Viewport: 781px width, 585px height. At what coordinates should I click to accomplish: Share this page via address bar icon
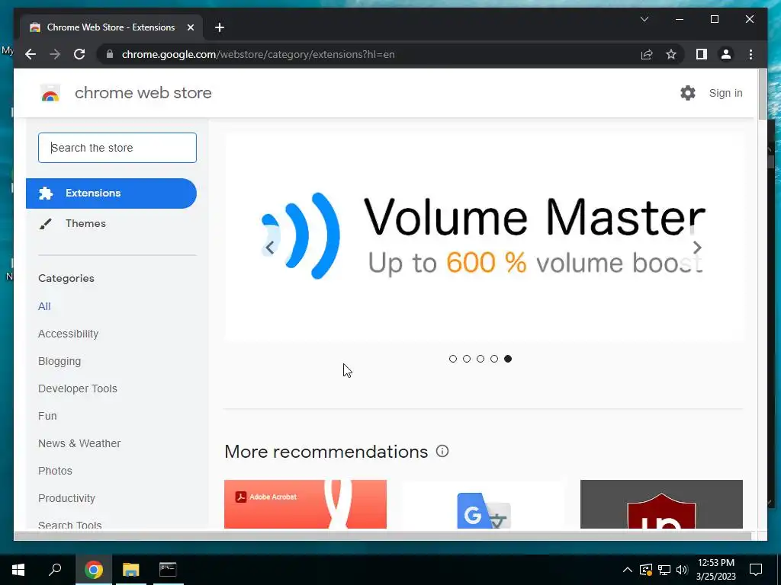coord(647,54)
